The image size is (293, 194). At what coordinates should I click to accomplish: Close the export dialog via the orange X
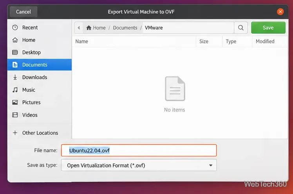coord(280,12)
